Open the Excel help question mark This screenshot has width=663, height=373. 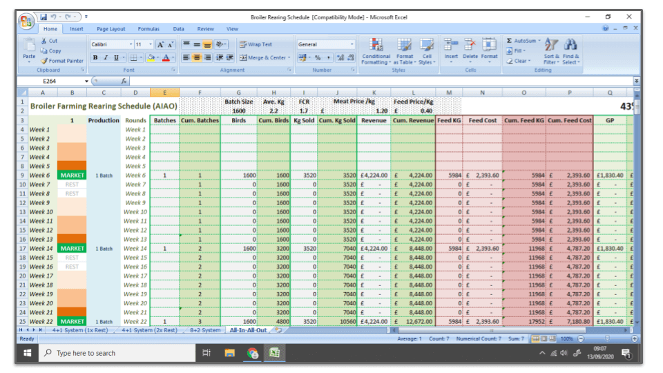pyautogui.click(x=606, y=28)
